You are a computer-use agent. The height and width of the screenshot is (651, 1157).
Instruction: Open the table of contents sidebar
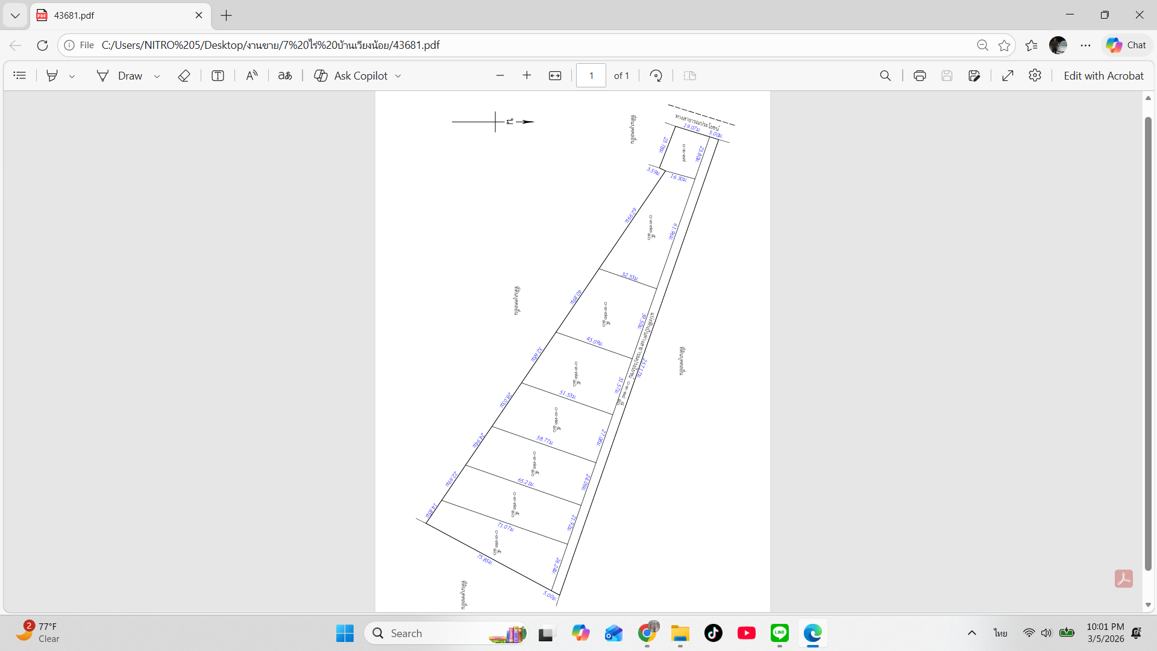(x=20, y=75)
